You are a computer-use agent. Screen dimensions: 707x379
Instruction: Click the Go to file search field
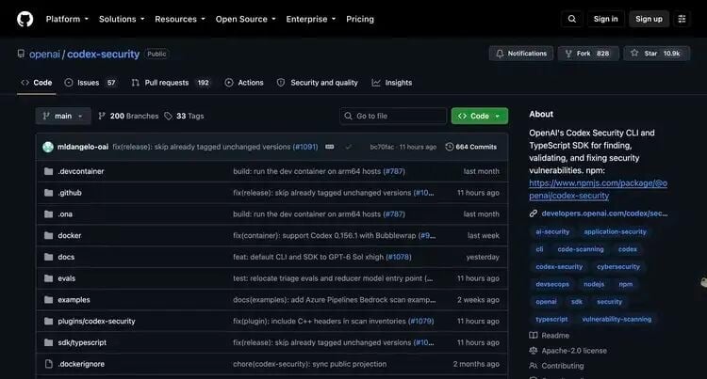[x=393, y=116]
